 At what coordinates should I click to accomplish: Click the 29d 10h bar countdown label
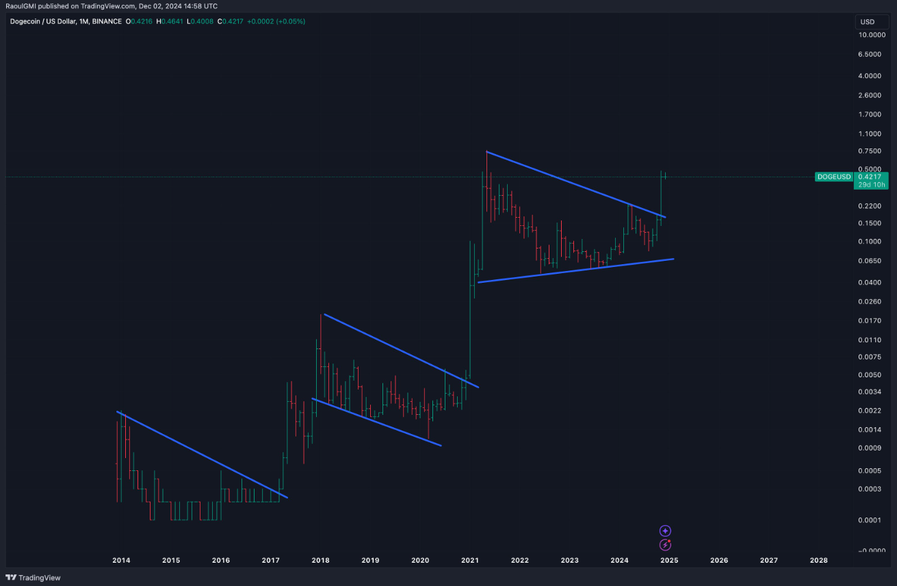[871, 184]
